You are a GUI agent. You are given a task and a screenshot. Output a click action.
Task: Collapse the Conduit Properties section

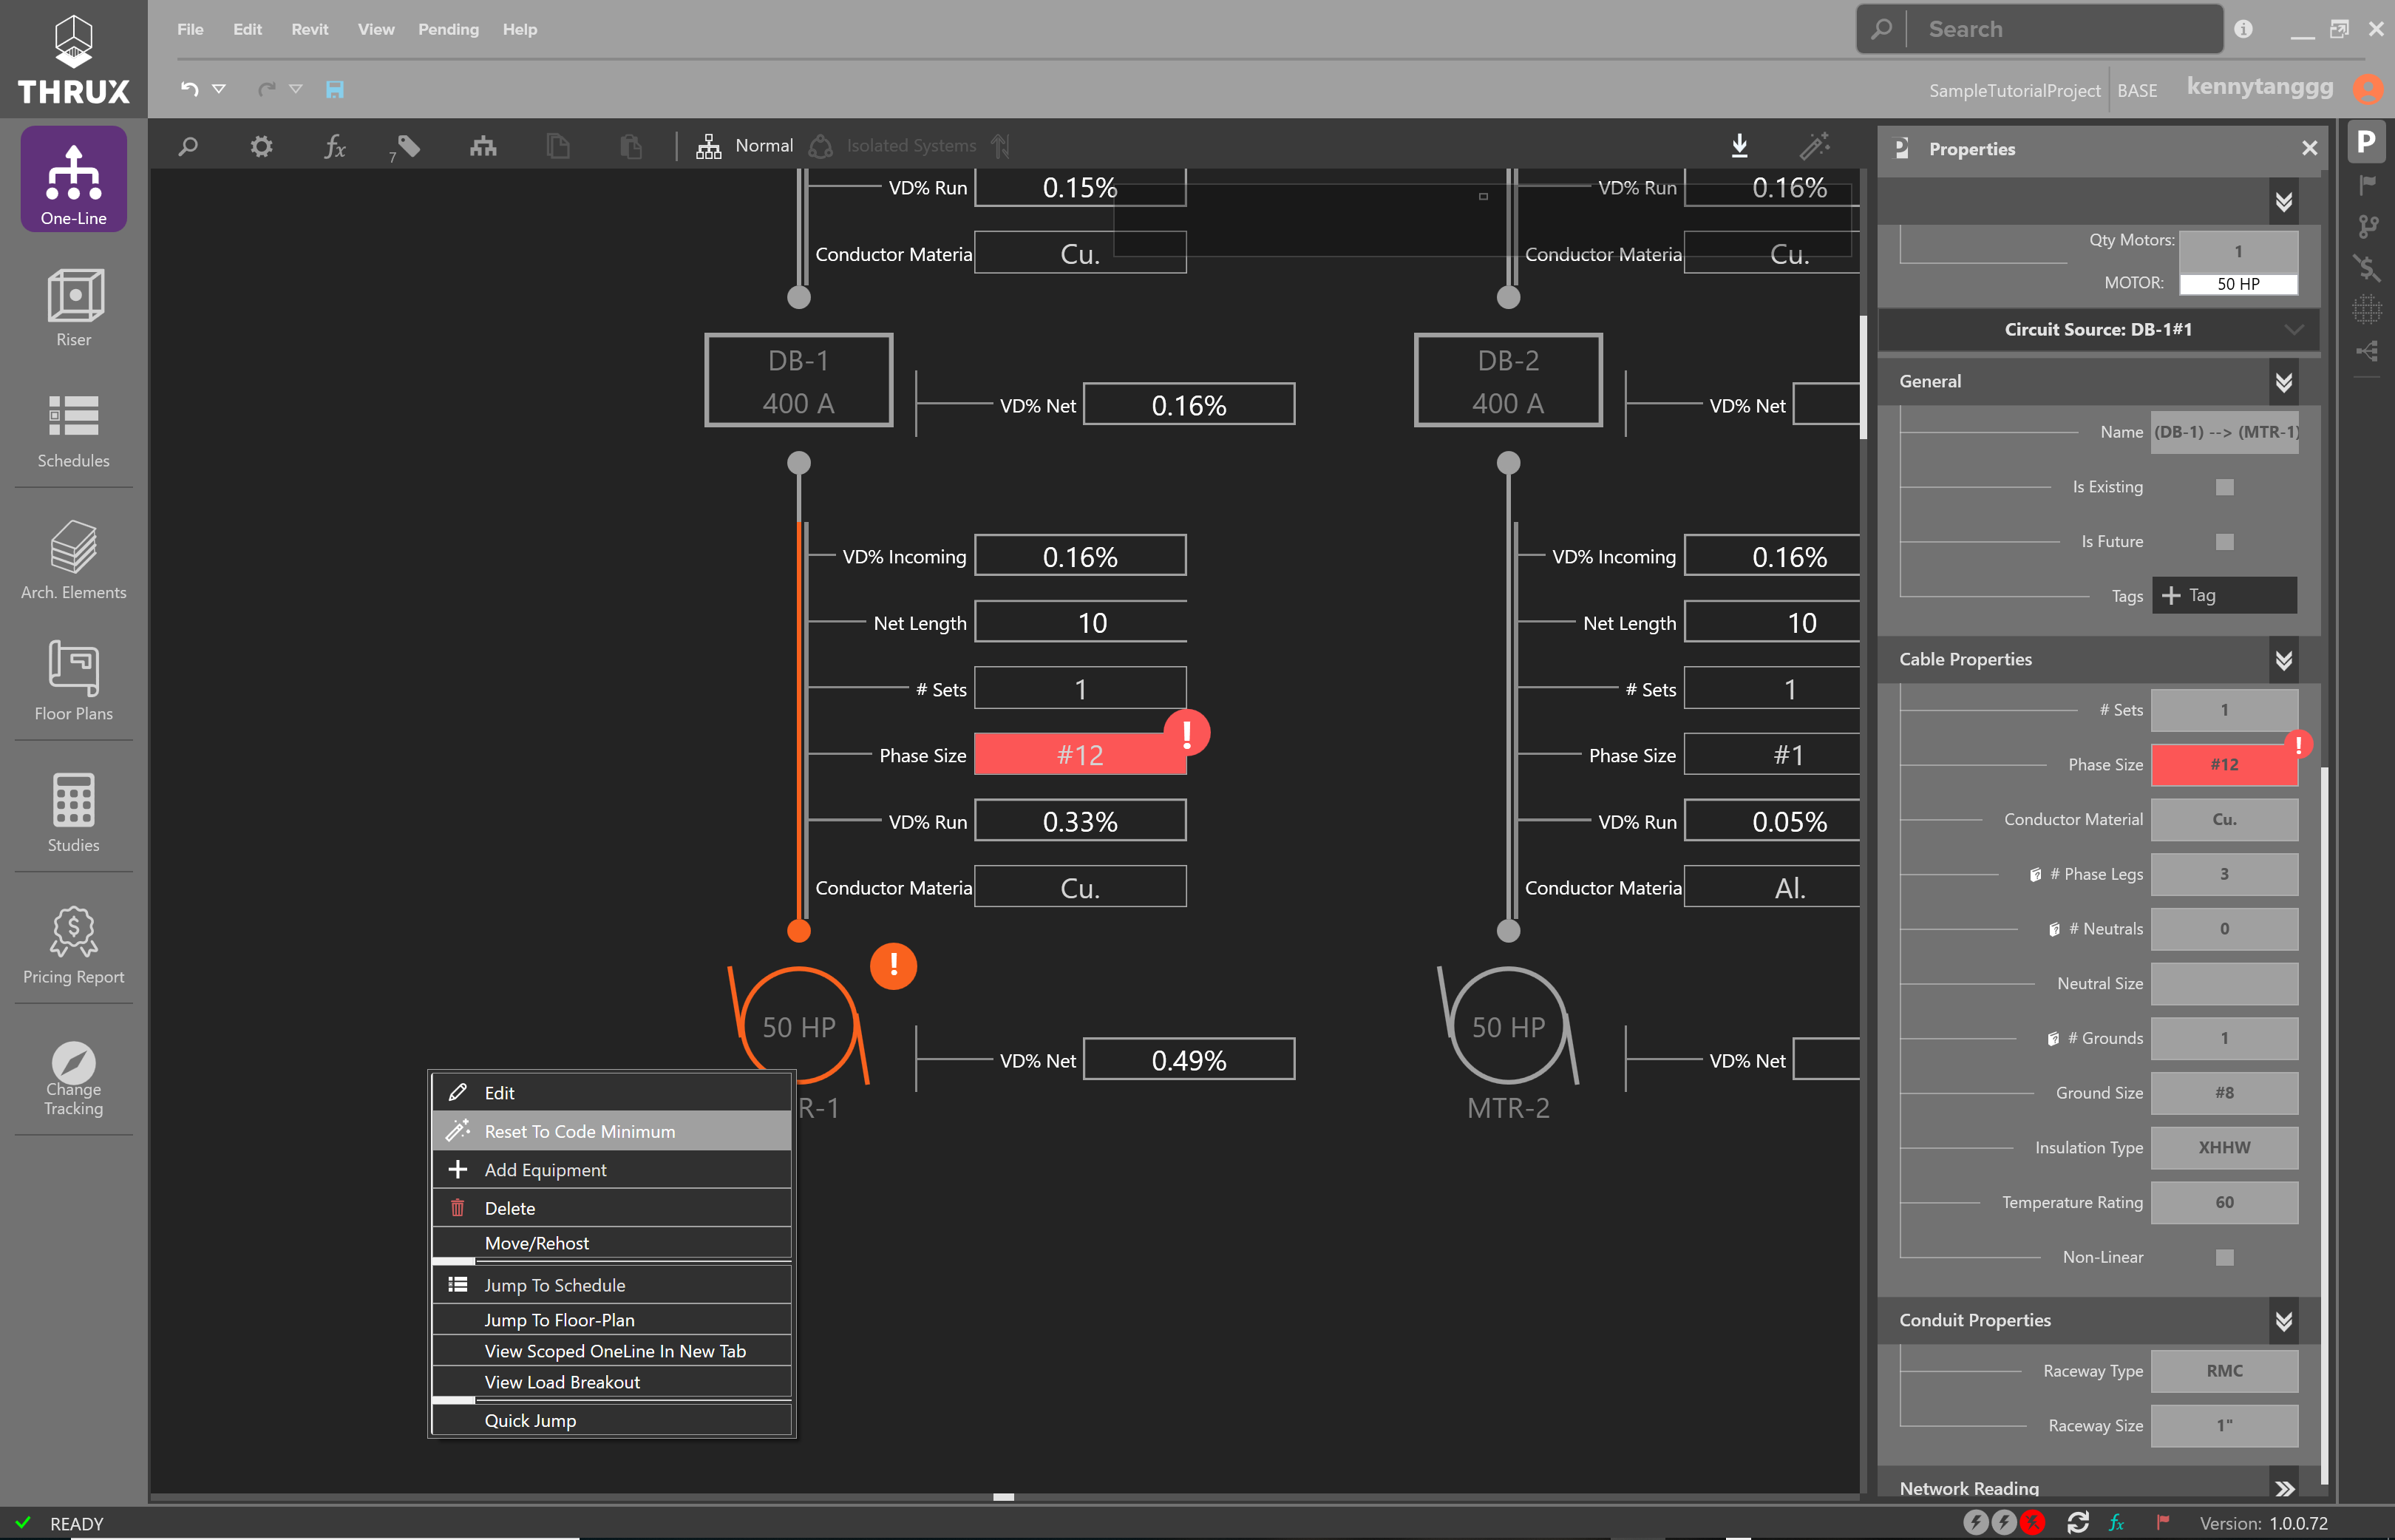[2284, 1321]
